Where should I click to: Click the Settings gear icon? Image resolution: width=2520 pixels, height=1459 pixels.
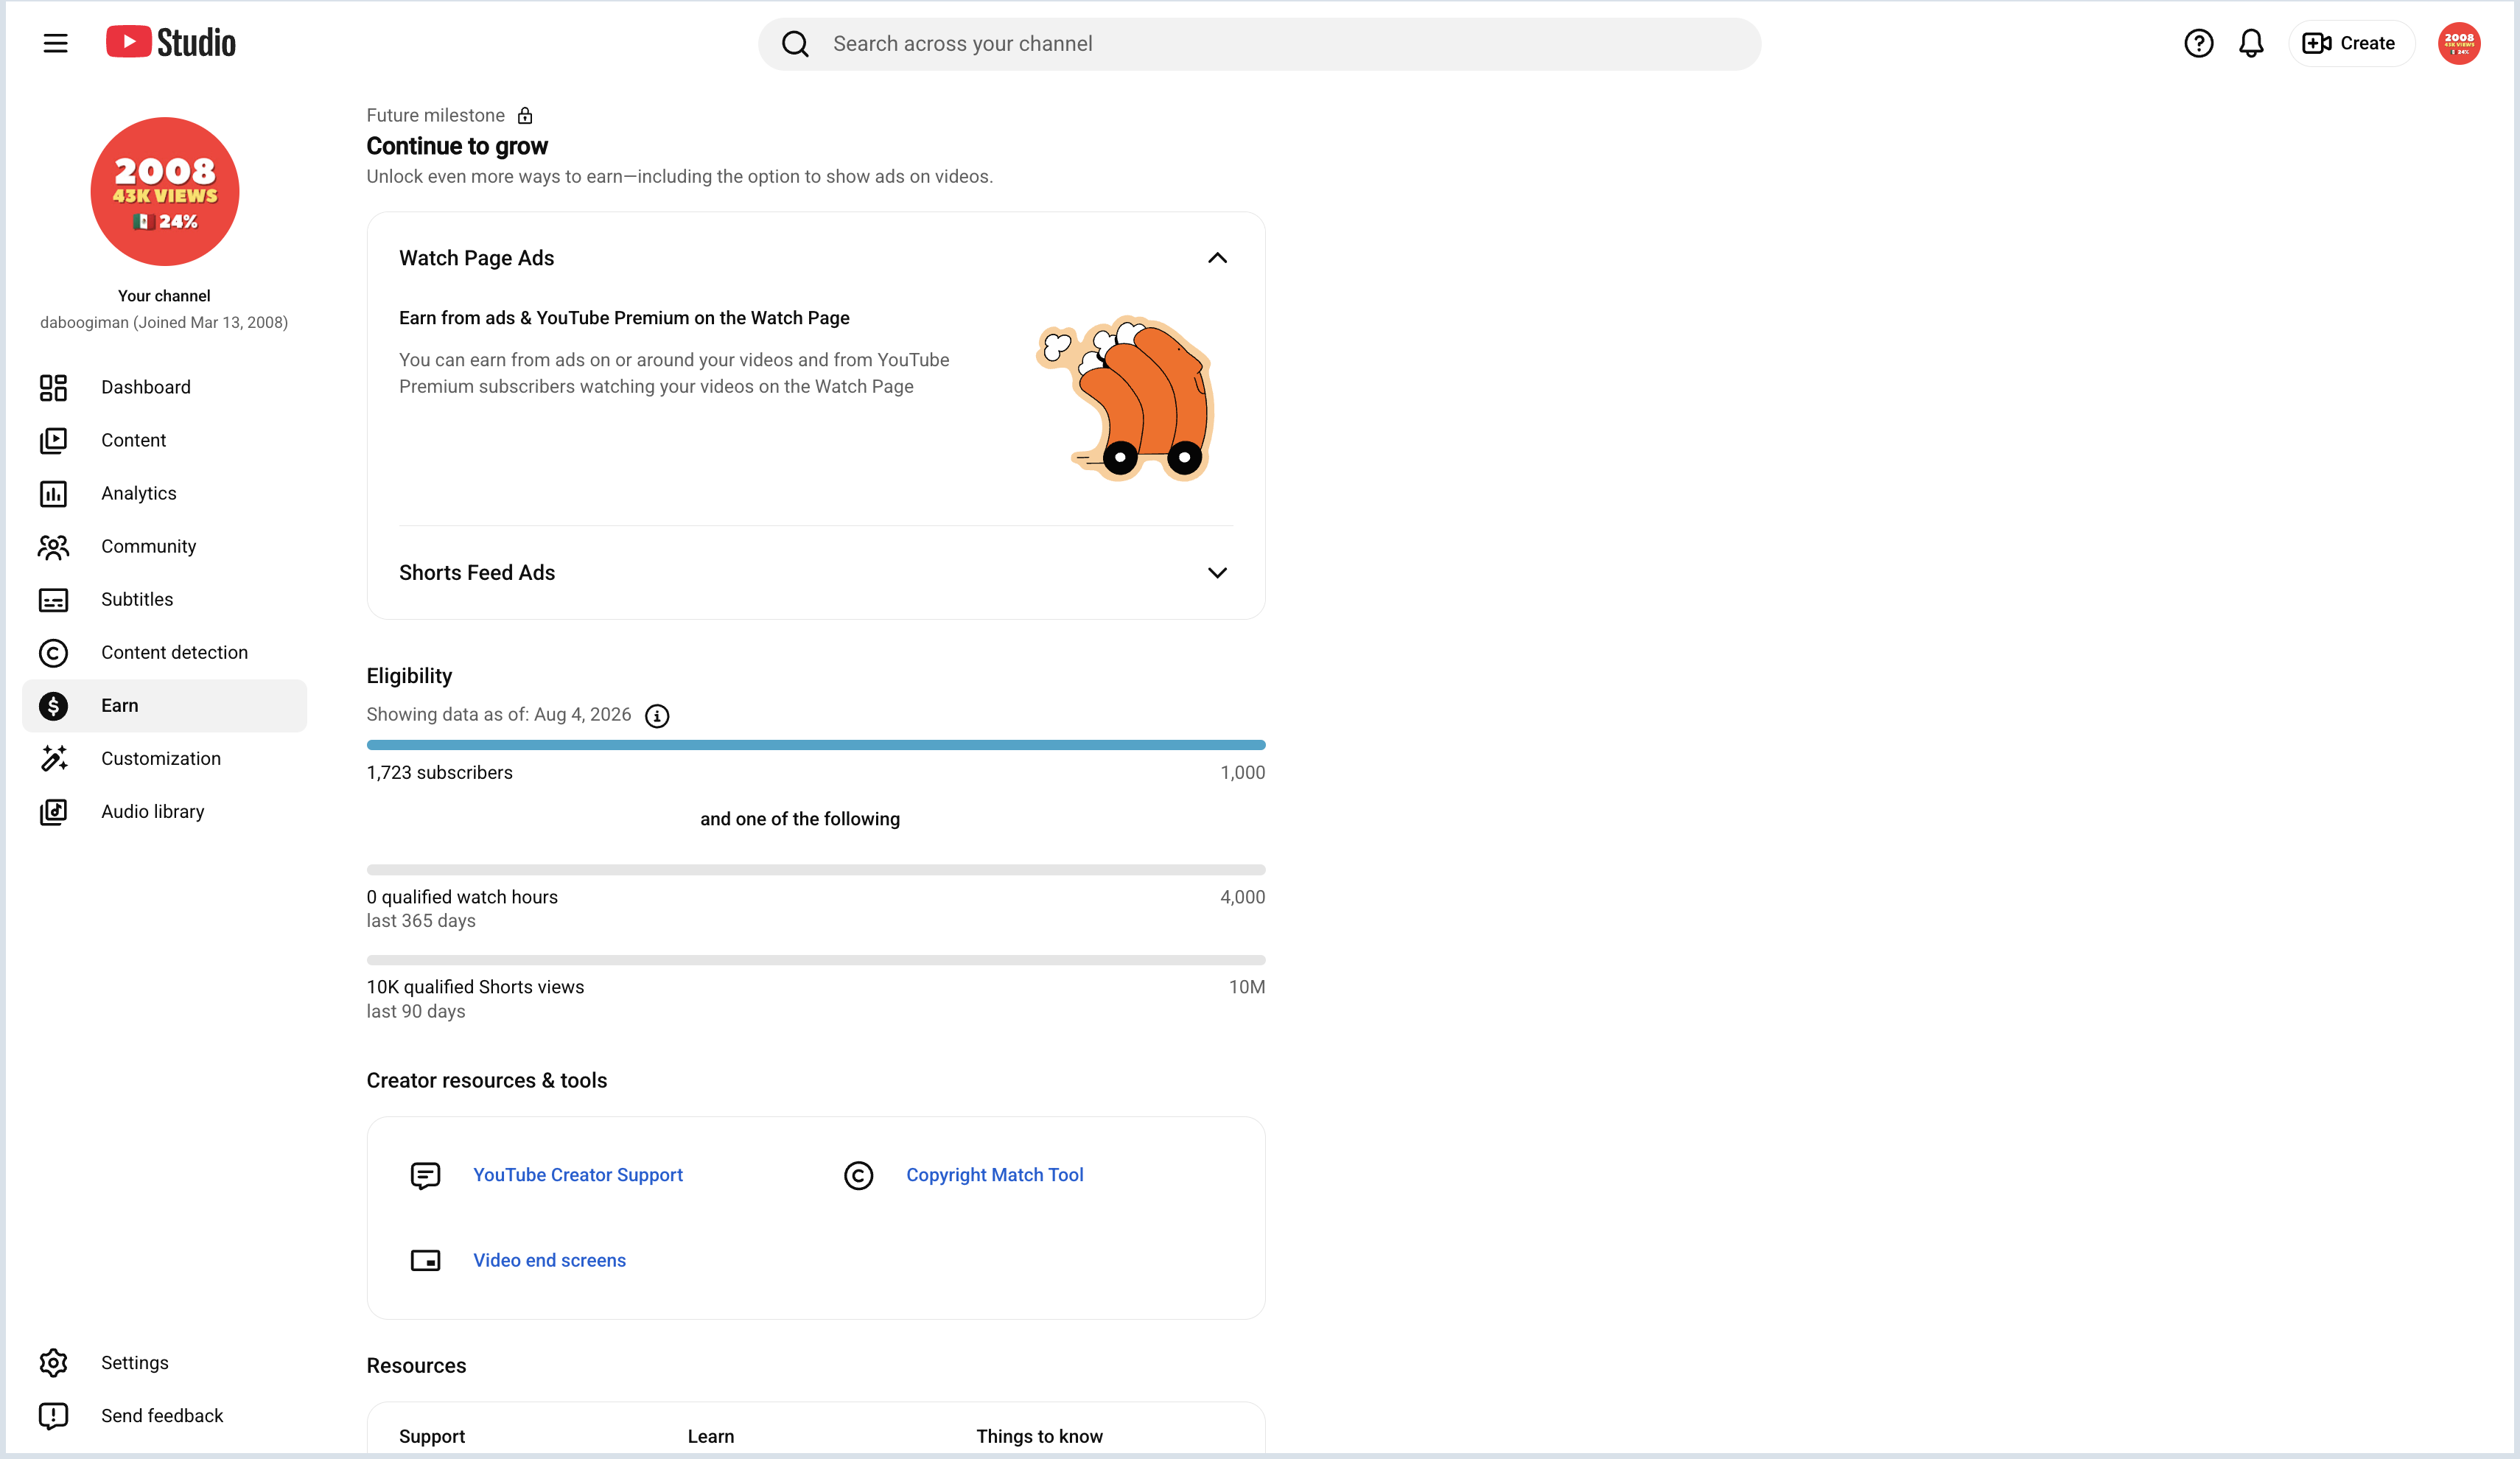(53, 1362)
